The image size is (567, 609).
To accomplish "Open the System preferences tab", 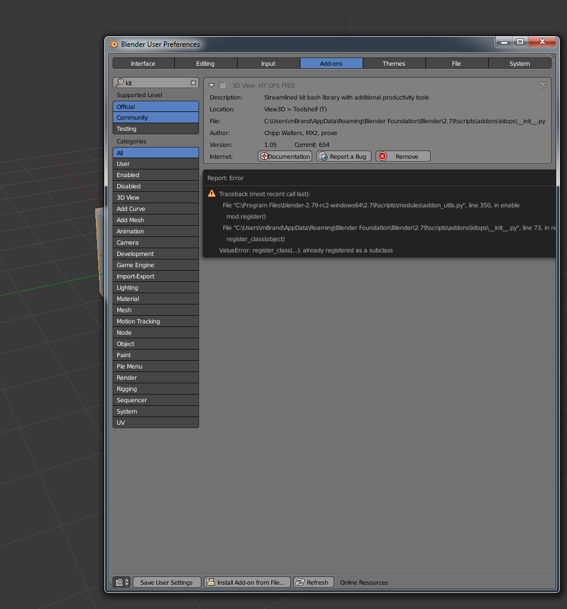I will coord(519,63).
